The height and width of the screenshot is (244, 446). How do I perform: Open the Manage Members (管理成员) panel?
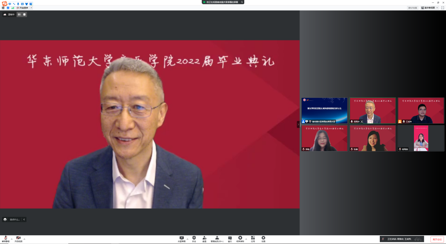click(217, 238)
